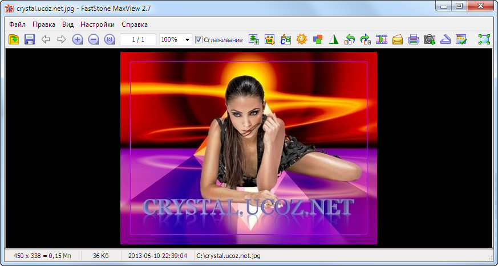Expand the 100% zoom dropdown

click(187, 40)
